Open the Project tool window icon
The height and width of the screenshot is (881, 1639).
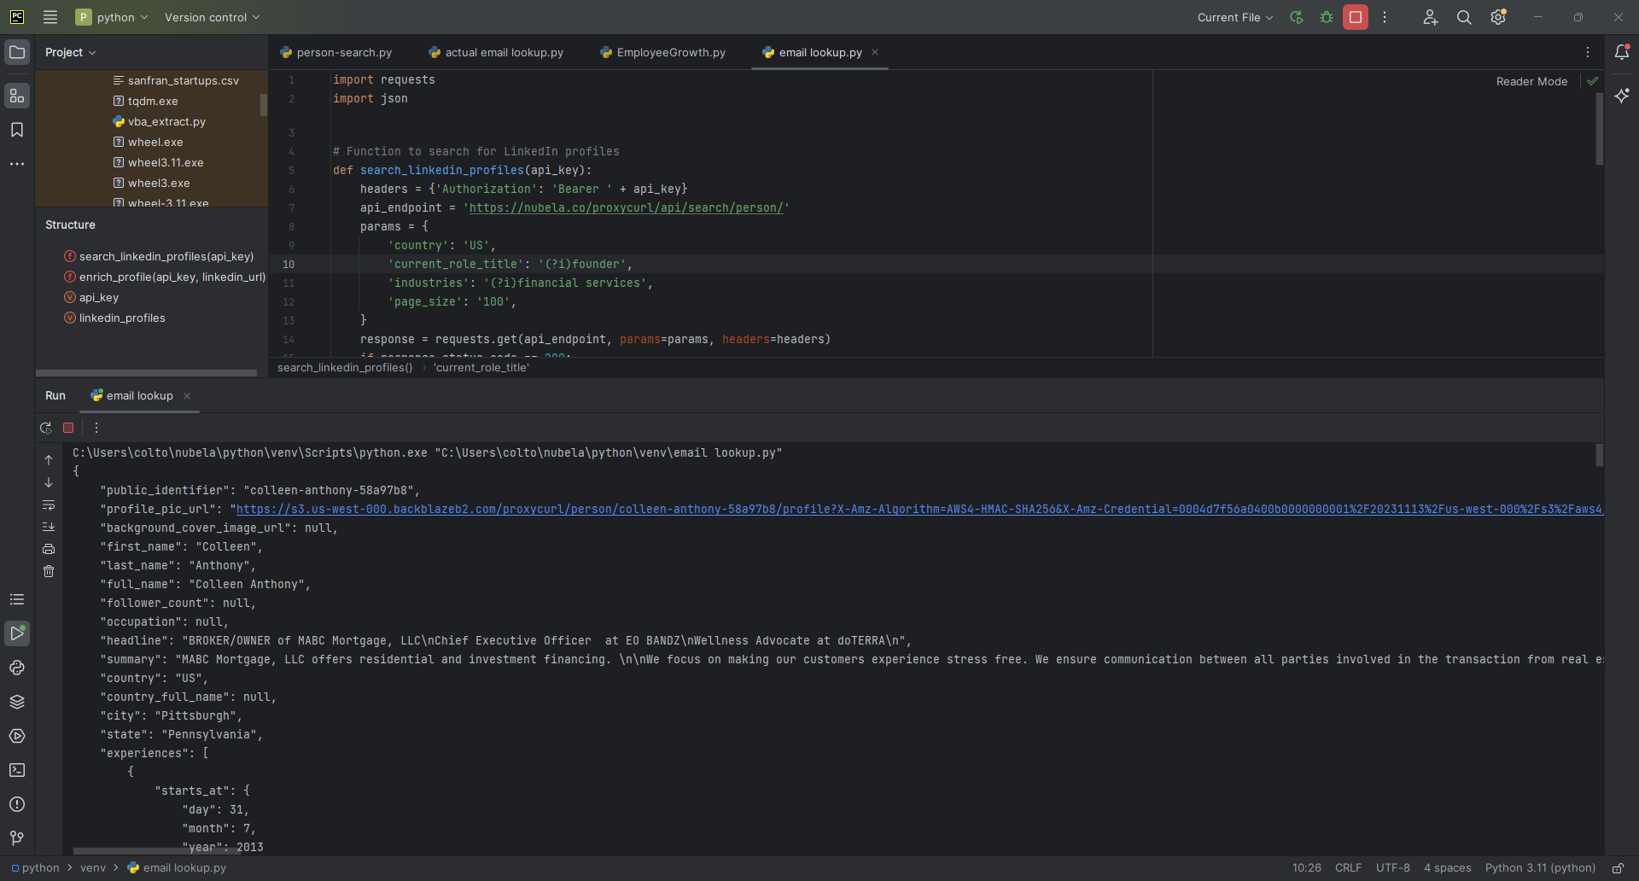pos(17,52)
